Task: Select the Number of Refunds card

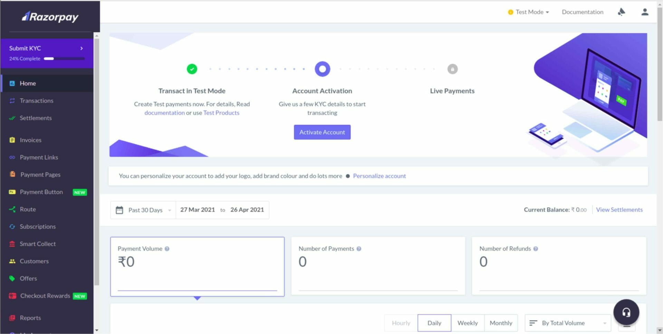Action: click(x=559, y=266)
